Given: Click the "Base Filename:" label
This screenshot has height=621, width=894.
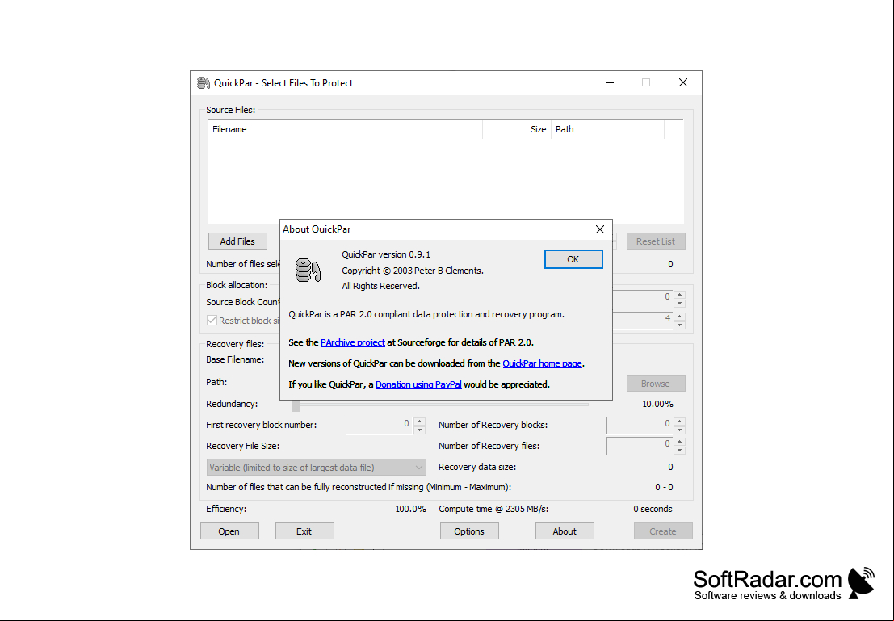Looking at the screenshot, I should 235,359.
